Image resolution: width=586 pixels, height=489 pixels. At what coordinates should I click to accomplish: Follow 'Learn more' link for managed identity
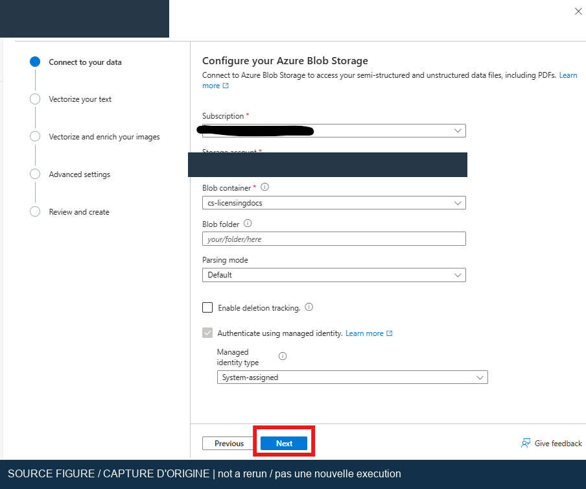pyautogui.click(x=364, y=333)
